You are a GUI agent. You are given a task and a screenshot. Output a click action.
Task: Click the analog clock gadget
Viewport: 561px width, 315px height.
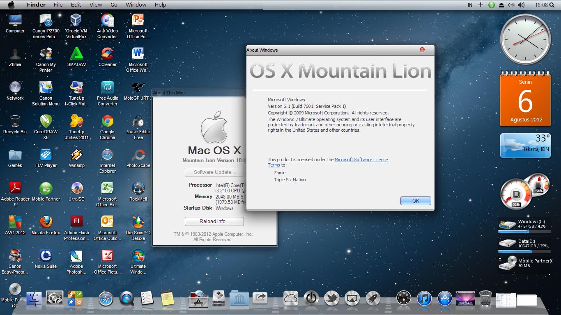525,39
